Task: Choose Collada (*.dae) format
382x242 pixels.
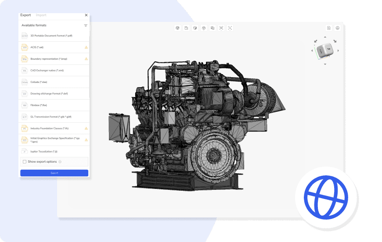Action: point(54,82)
